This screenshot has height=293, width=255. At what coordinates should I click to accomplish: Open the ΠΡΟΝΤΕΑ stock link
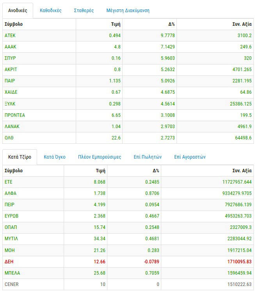(15, 115)
